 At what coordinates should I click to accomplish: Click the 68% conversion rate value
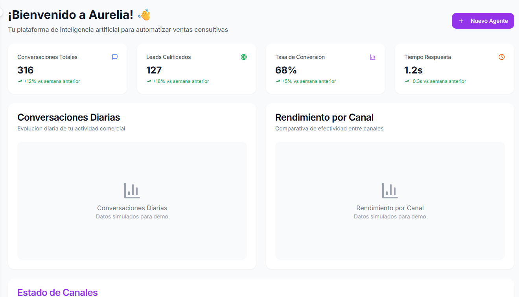pos(286,70)
